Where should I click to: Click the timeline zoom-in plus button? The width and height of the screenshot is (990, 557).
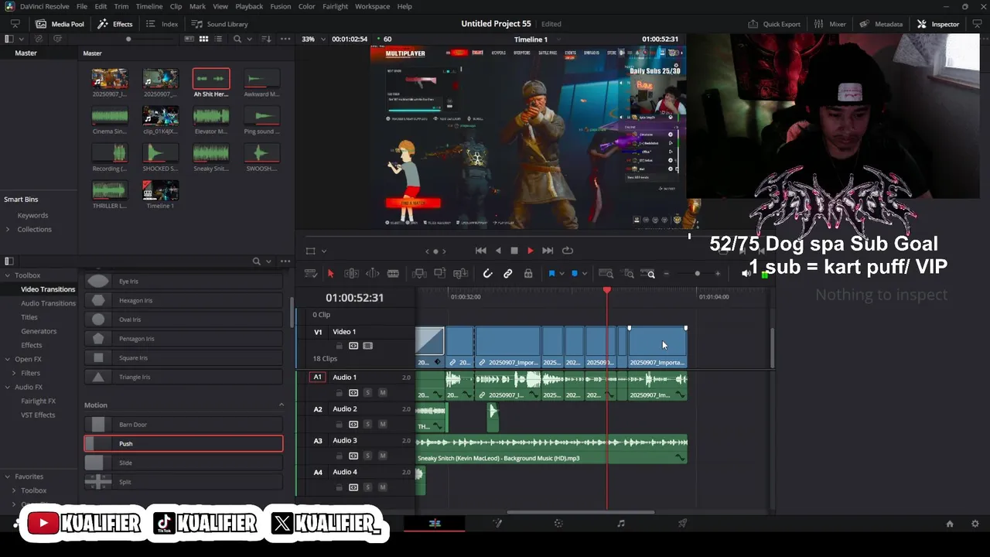[718, 274]
